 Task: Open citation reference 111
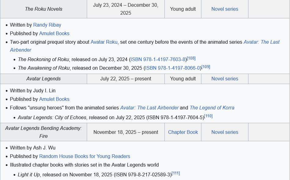(176, 173)
